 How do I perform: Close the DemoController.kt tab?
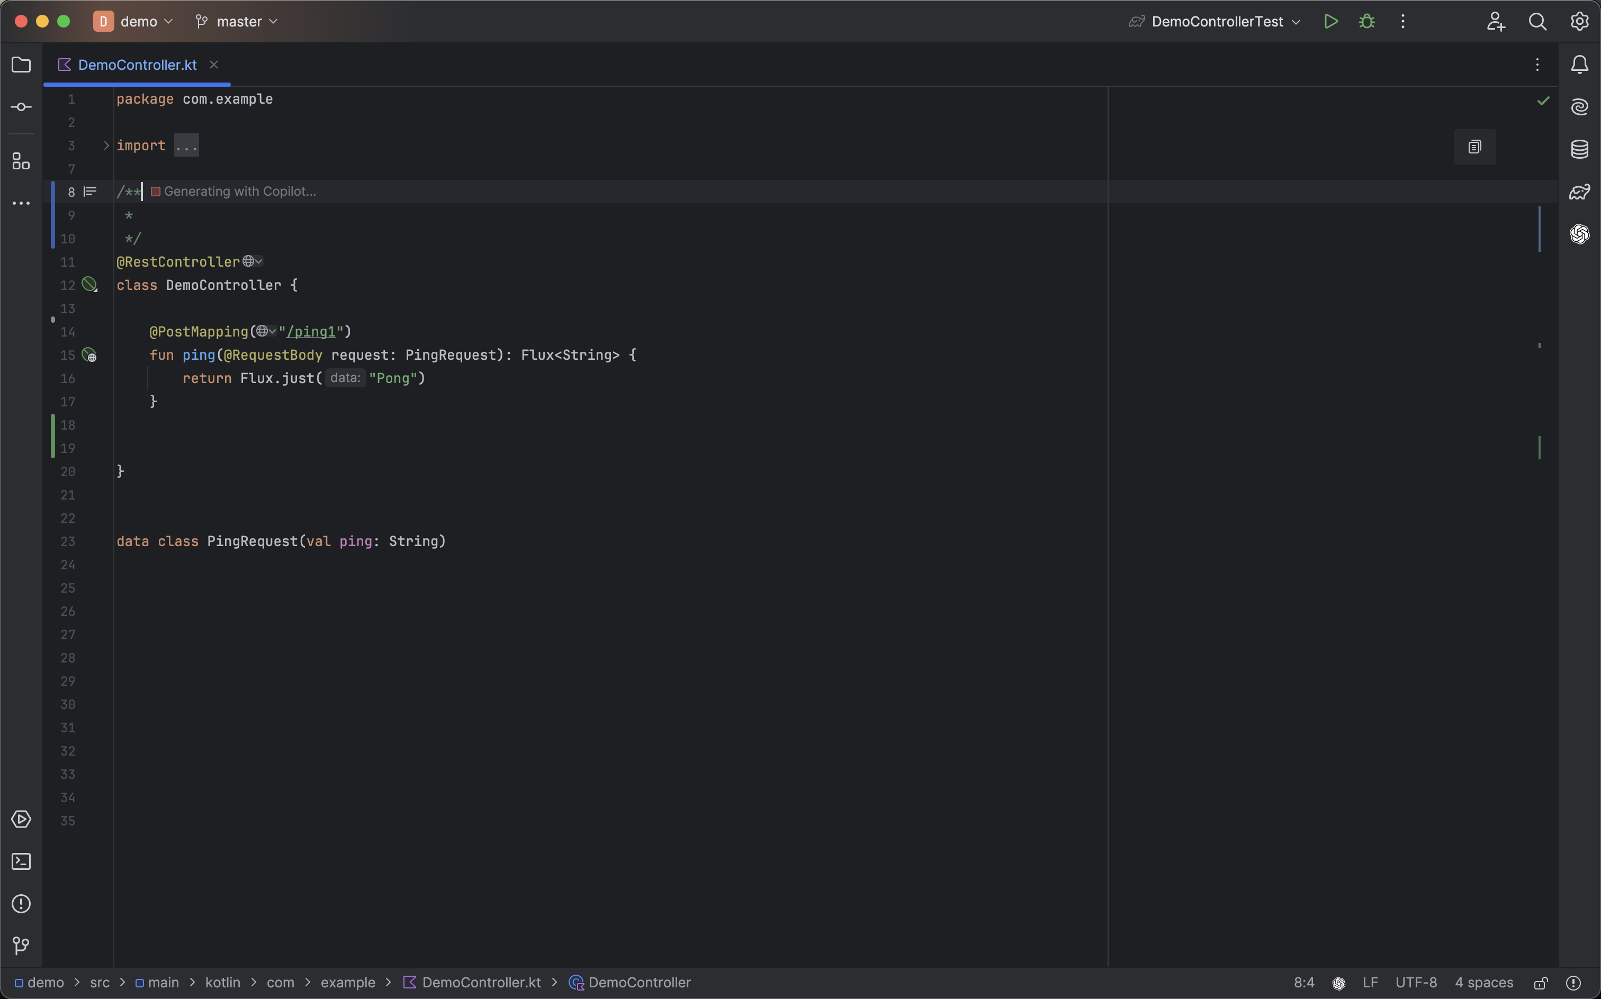213,65
